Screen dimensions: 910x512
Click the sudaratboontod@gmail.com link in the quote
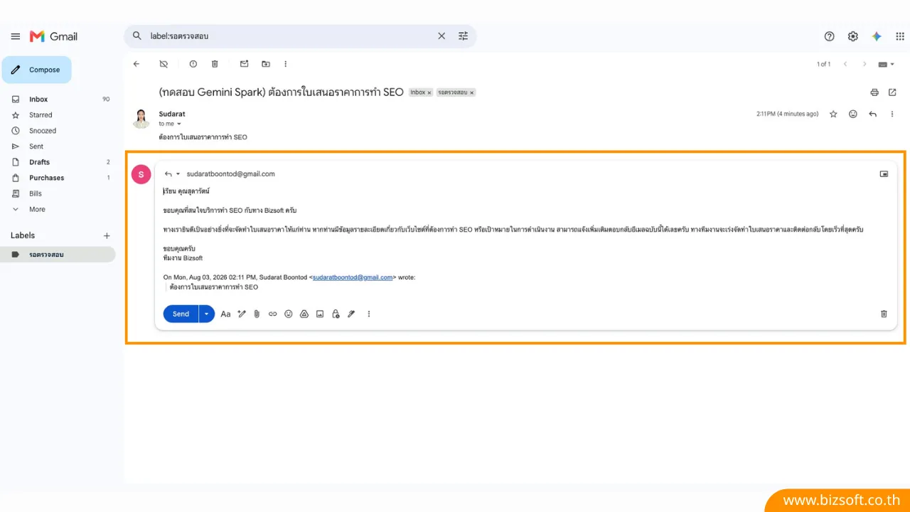pos(353,277)
